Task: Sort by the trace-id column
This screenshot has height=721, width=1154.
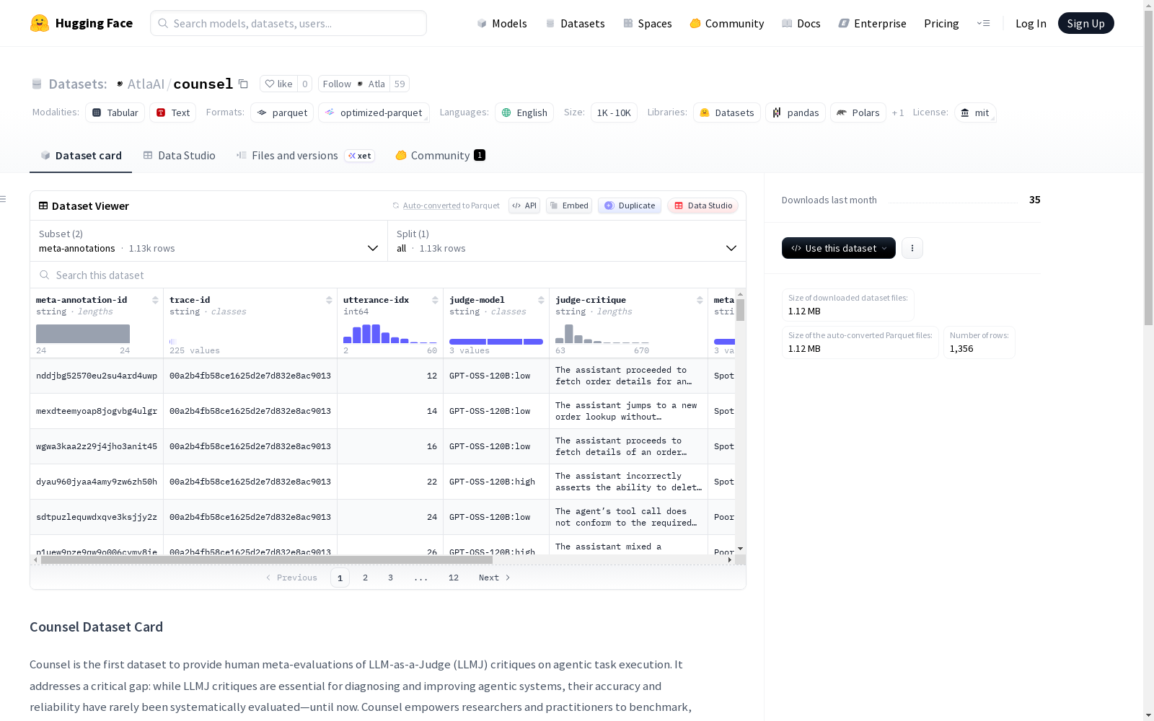Action: pyautogui.click(x=329, y=300)
